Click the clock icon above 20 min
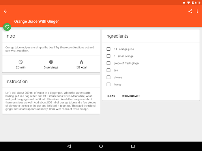 21,62
